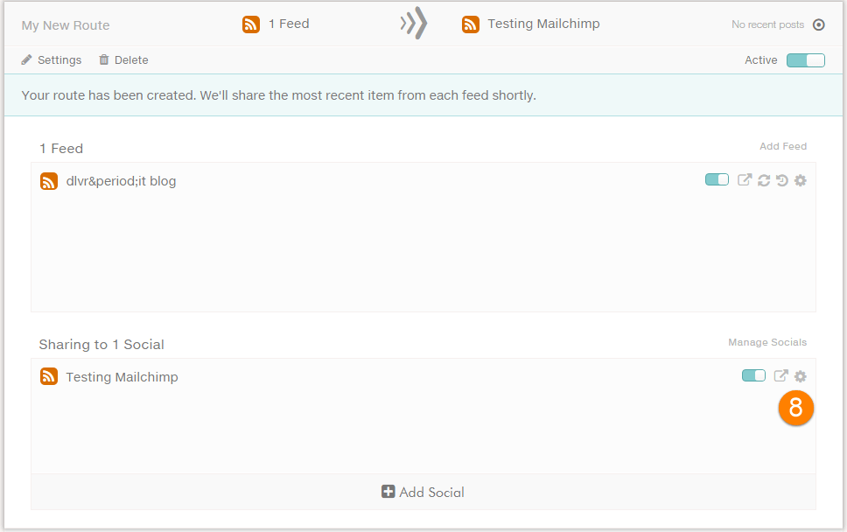
Task: Click the 1 Feed header label
Action: tap(289, 24)
